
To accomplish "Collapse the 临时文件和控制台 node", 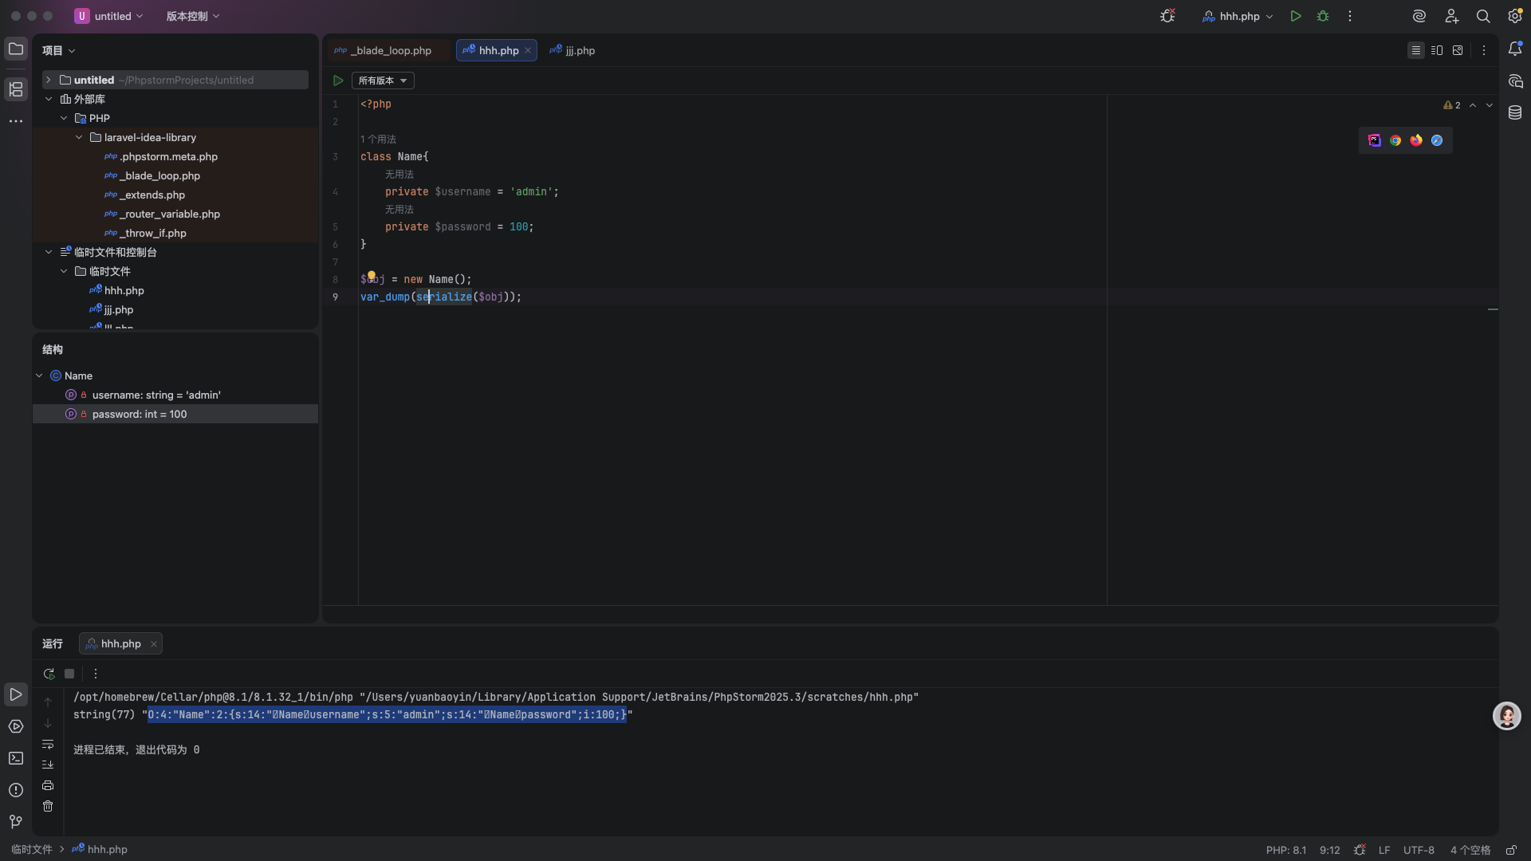I will [48, 252].
